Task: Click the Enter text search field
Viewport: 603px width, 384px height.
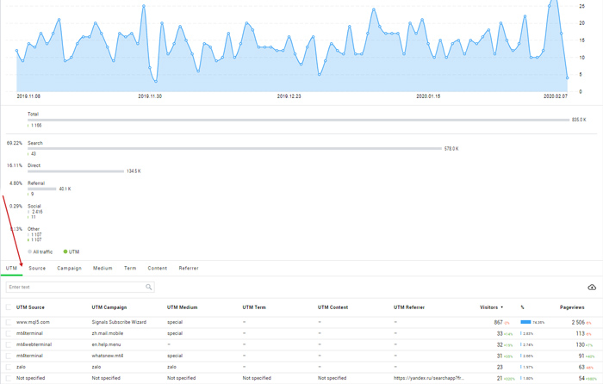Action: [80, 287]
